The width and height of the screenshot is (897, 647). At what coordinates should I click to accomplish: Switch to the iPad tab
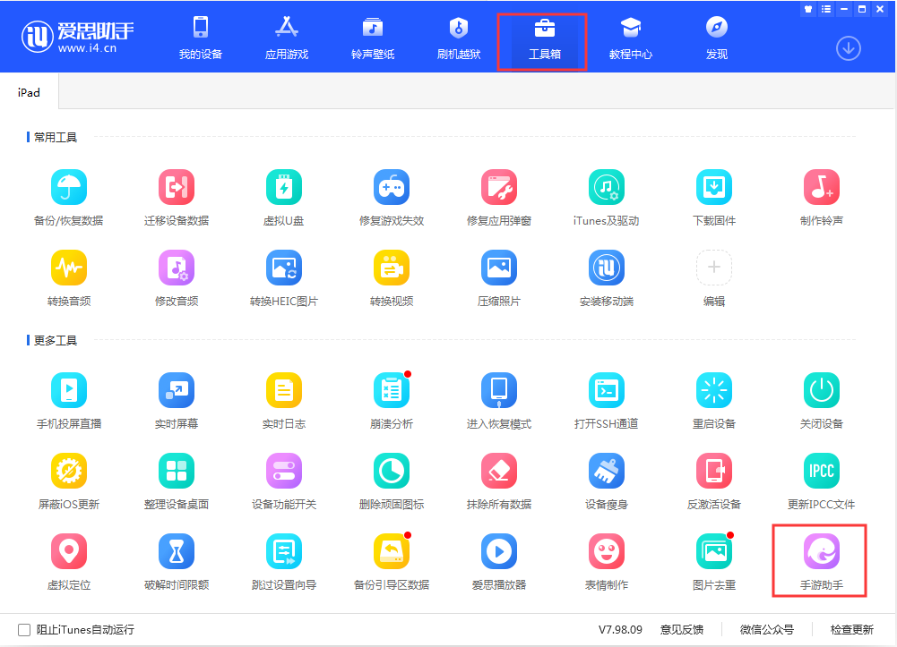(x=29, y=92)
